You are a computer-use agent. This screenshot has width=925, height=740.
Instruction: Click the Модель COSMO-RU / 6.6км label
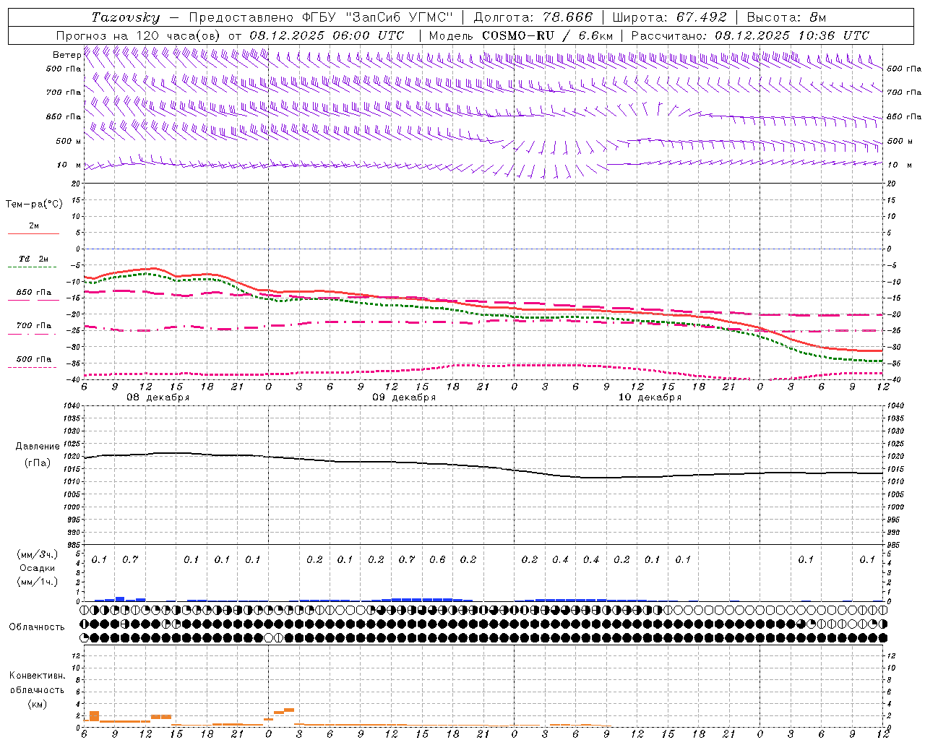521,35
